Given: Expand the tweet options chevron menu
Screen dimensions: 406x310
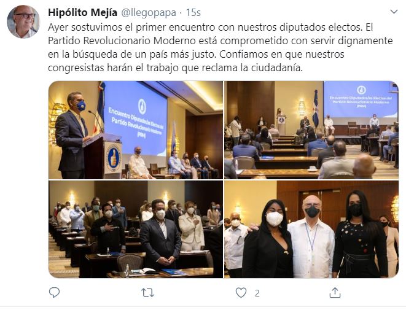Looking at the screenshot, I should pyautogui.click(x=394, y=12).
